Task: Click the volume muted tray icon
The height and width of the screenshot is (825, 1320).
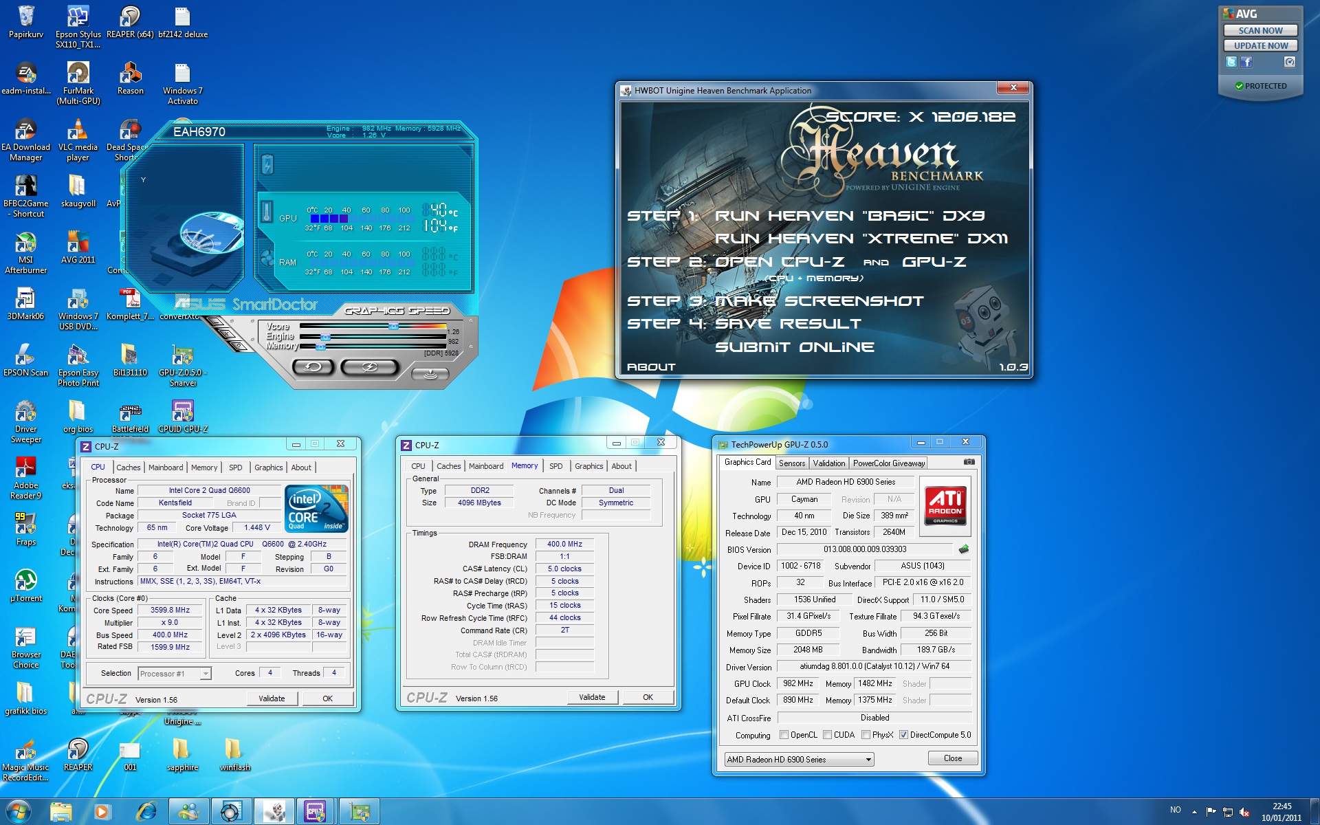Action: point(1244,812)
